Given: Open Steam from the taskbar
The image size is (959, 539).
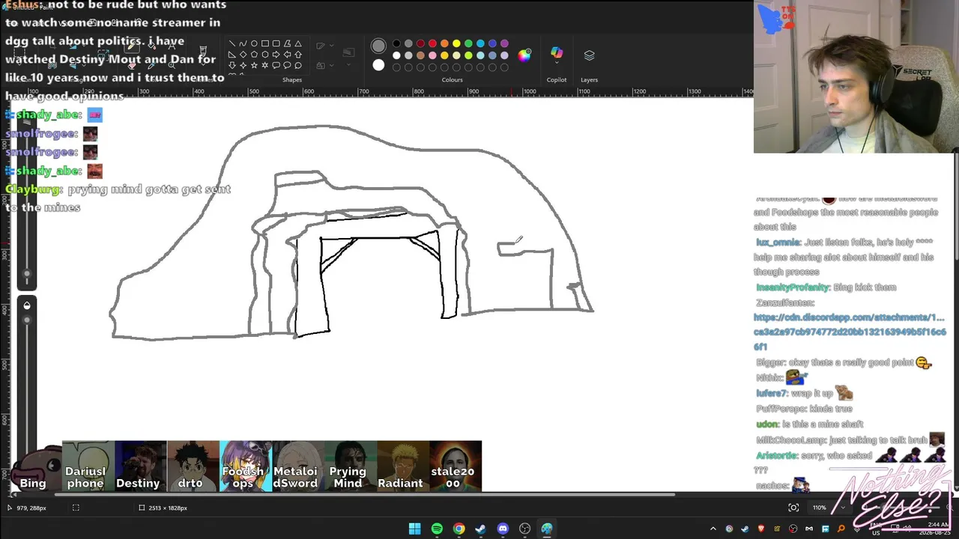Looking at the screenshot, I should point(480,529).
